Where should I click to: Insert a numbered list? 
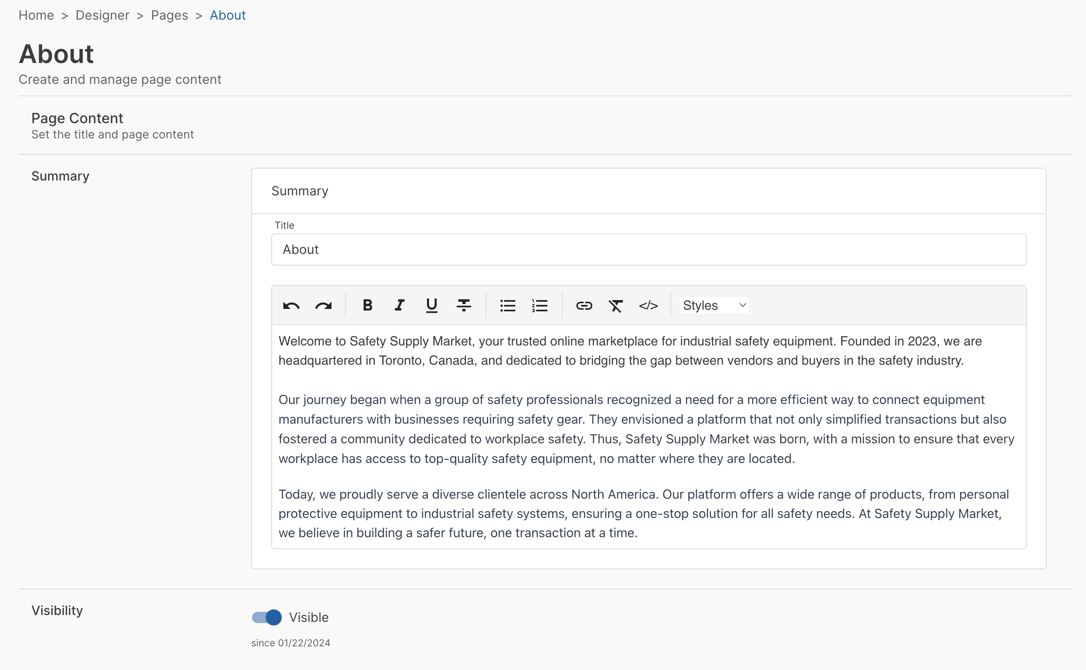[539, 305]
